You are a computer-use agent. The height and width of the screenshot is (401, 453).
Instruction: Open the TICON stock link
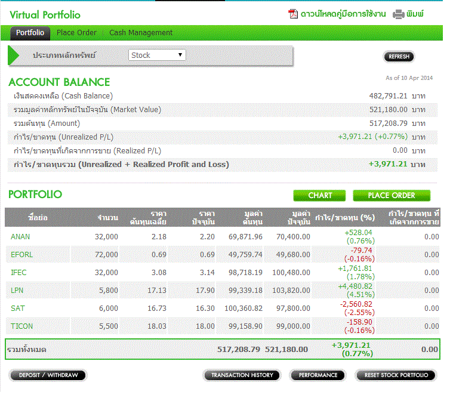(x=21, y=326)
